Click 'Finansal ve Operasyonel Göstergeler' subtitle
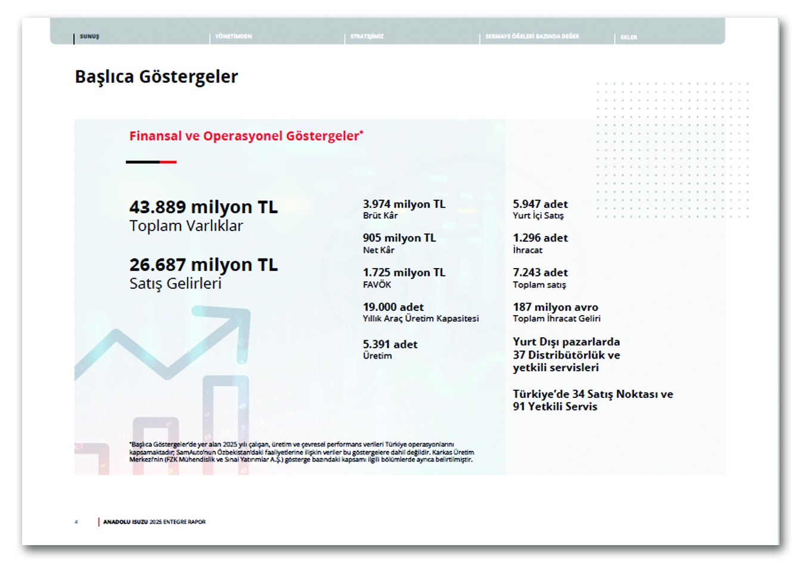Viewport: 801px width, 563px height. (x=246, y=136)
